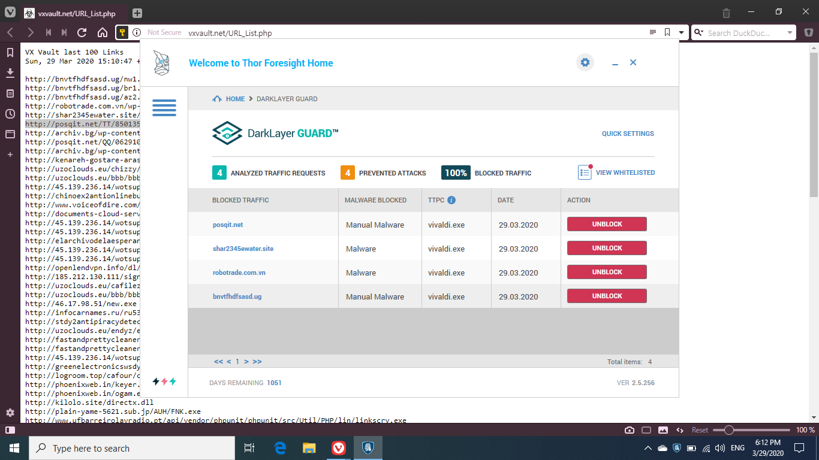Open the closed tabs trash can

[x=726, y=13]
